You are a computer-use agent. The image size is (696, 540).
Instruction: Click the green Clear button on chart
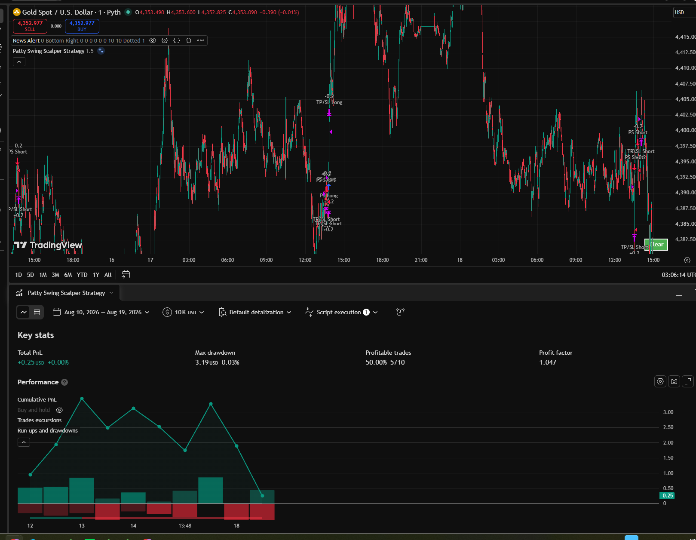[x=656, y=244]
